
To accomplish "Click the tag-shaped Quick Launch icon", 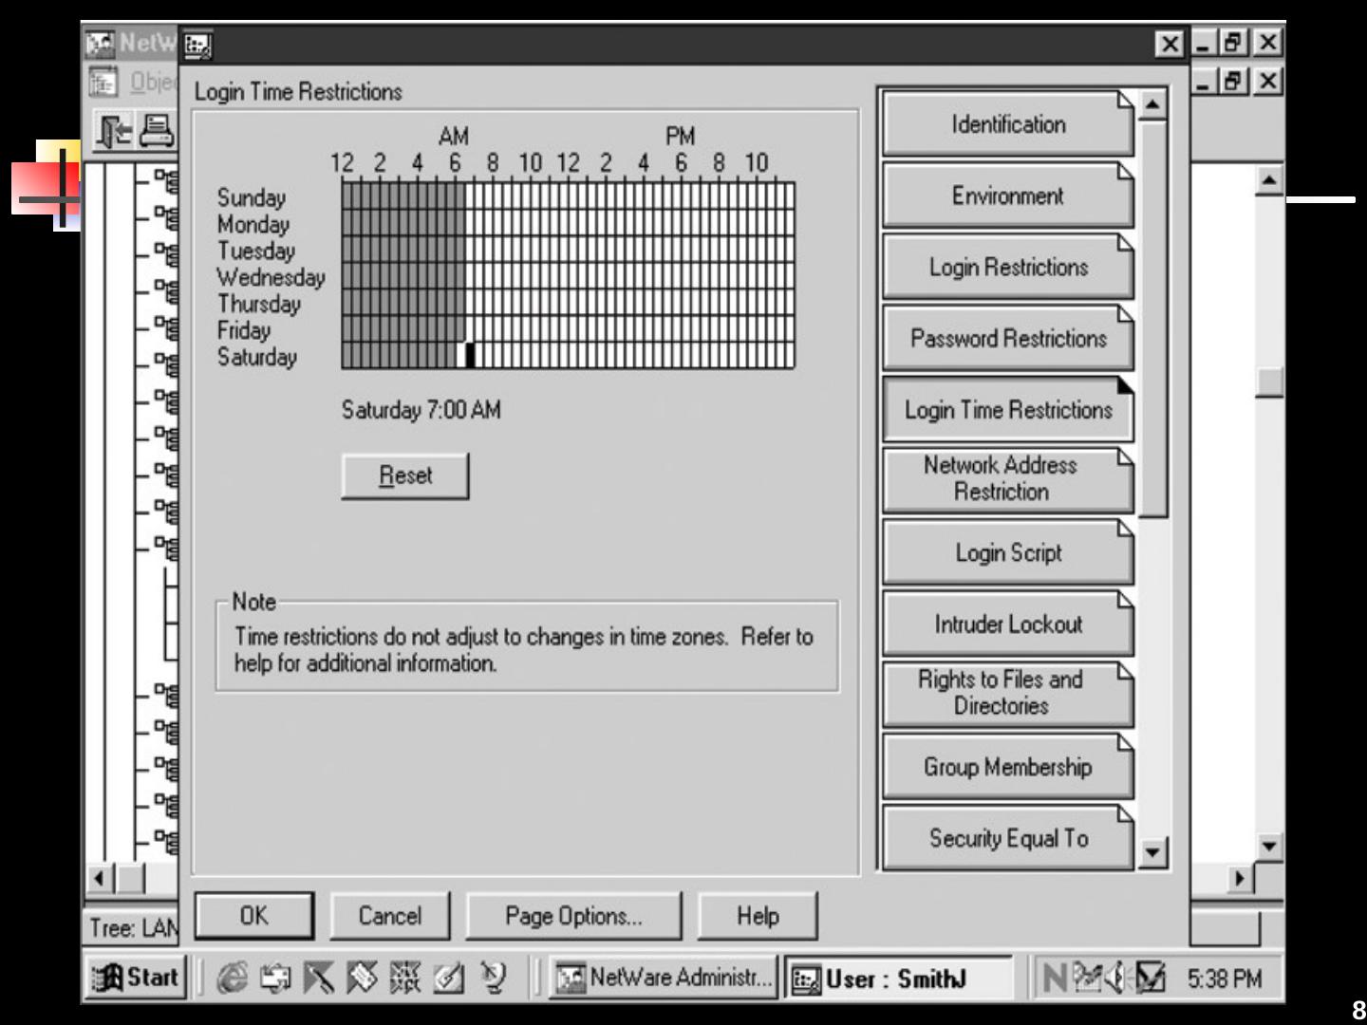I will (362, 978).
